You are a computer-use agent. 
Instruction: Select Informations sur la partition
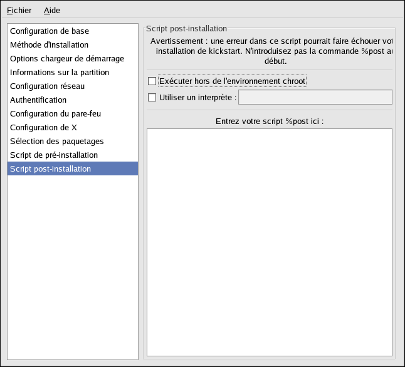click(73, 72)
